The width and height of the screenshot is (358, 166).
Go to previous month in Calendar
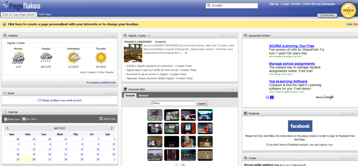pyautogui.click(x=7, y=128)
